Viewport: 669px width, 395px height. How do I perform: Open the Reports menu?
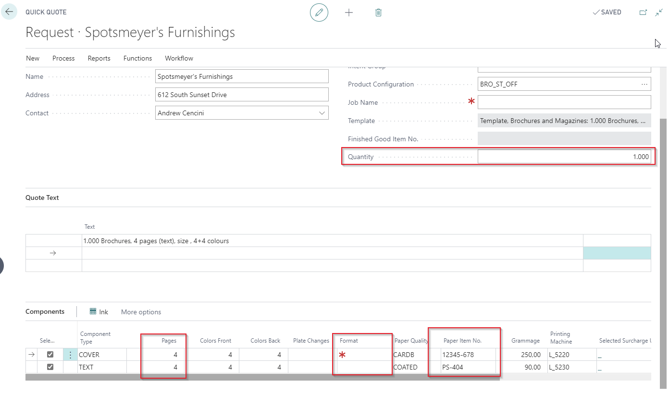coord(99,58)
